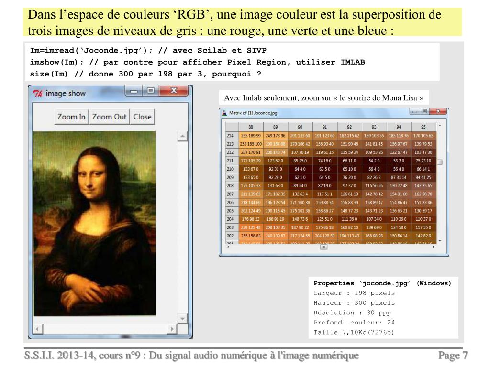Screen dimensions: 490x367
Task: Maximize the Matrix of Joconde.jpg window
Action: [x=424, y=111]
